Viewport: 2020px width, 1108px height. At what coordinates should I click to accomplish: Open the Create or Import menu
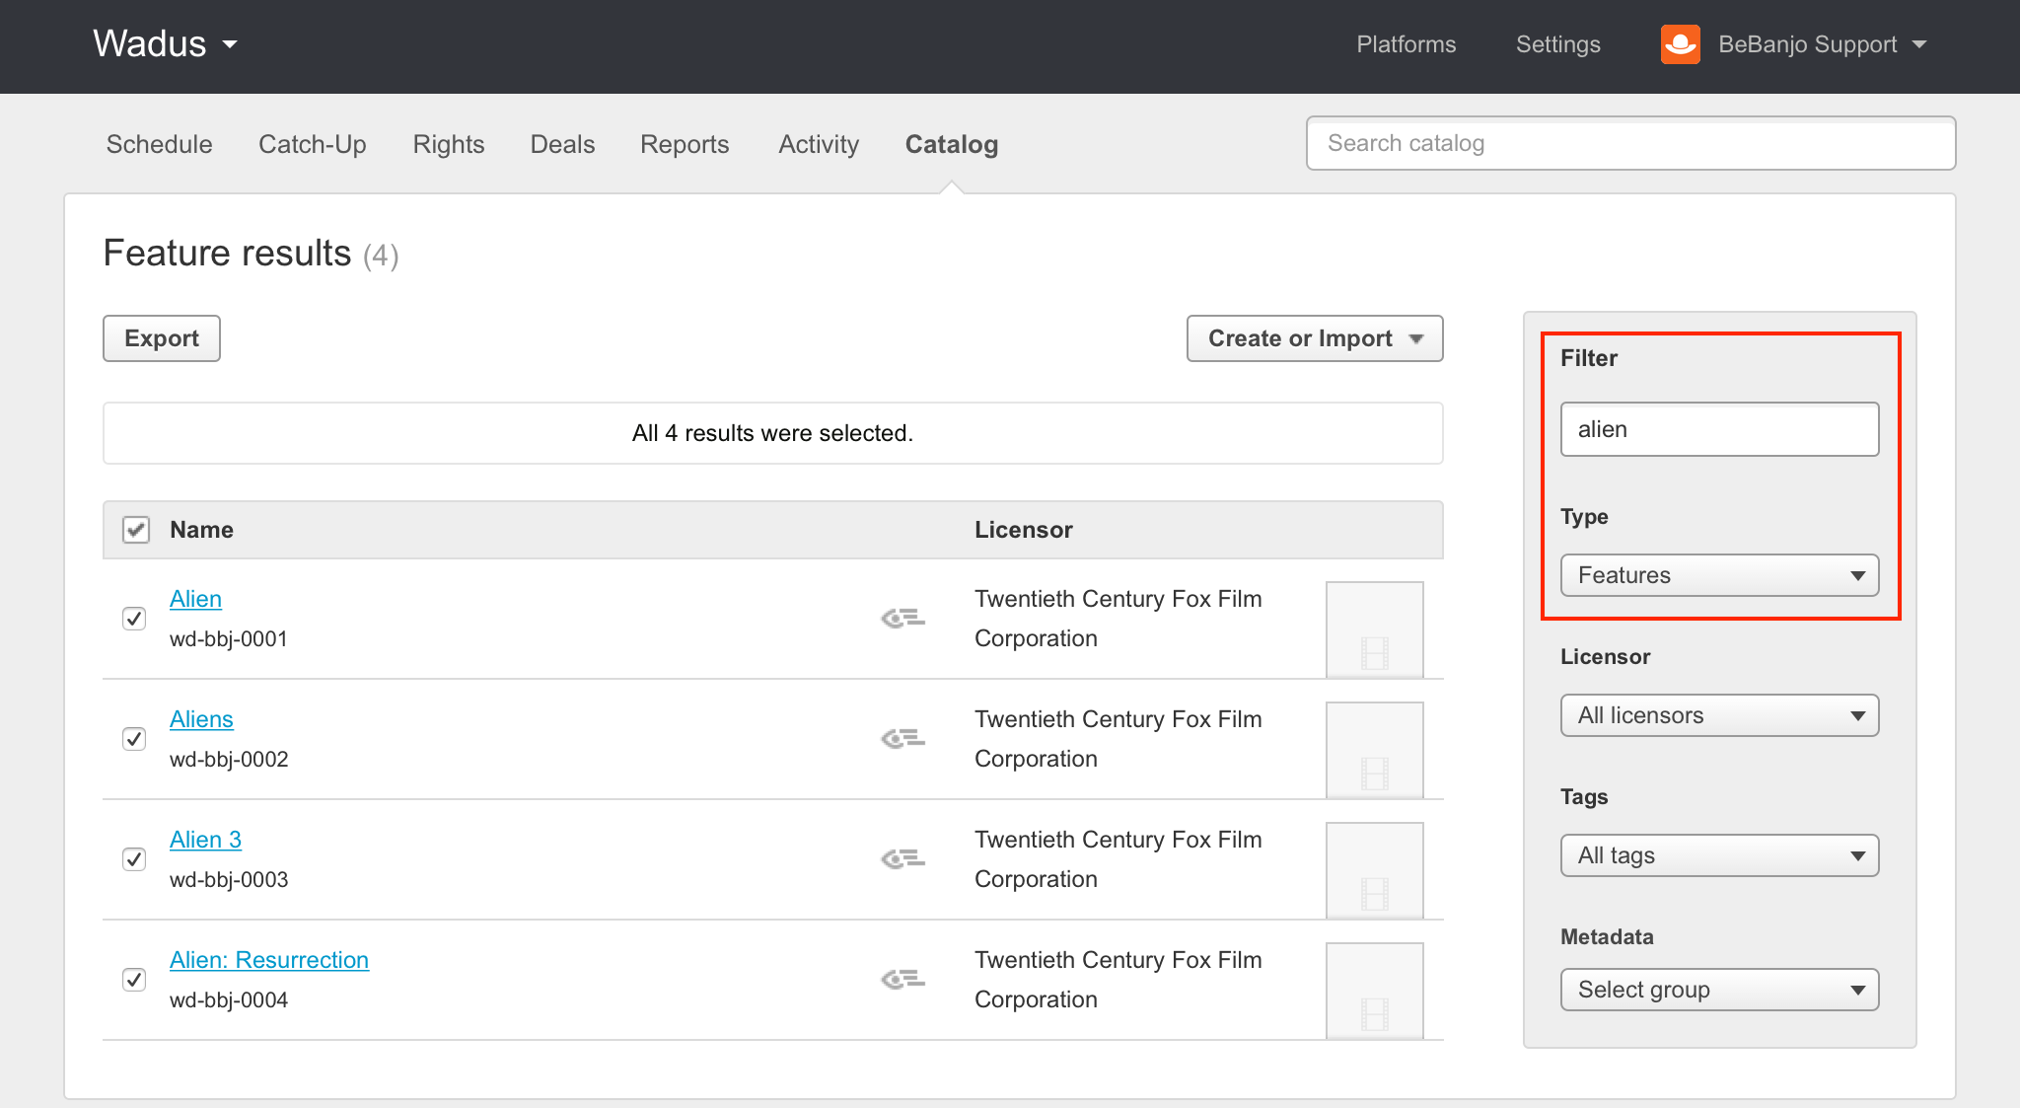[x=1315, y=338]
